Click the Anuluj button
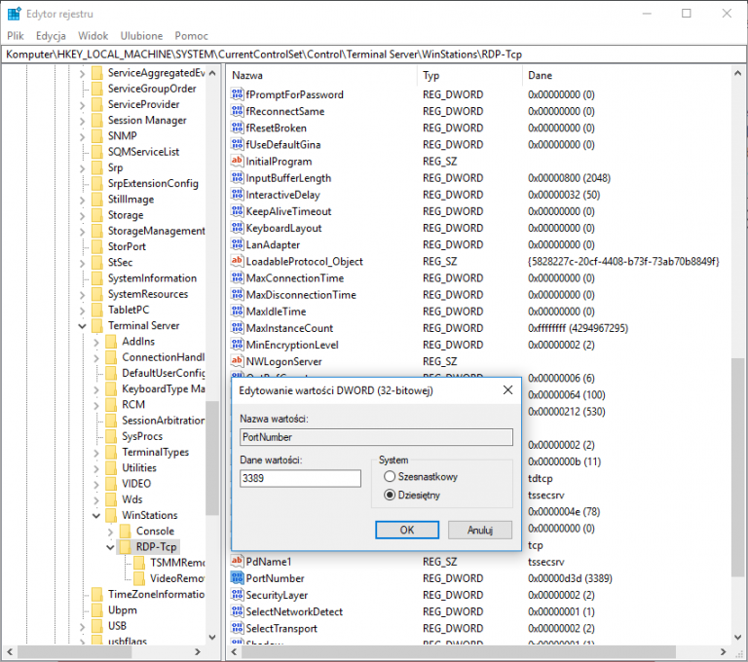 click(479, 530)
